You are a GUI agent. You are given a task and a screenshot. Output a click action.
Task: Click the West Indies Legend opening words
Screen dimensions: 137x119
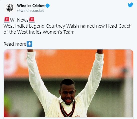pyautogui.click(x=24, y=26)
